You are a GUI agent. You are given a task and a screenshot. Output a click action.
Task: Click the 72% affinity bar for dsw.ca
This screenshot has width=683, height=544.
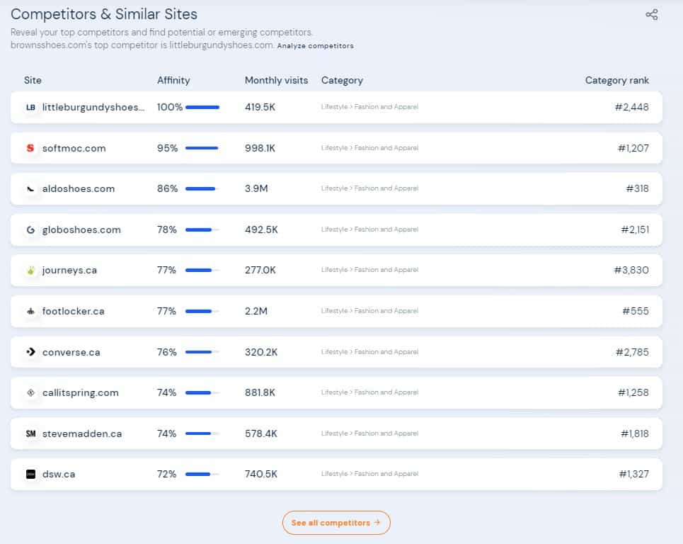pos(202,475)
